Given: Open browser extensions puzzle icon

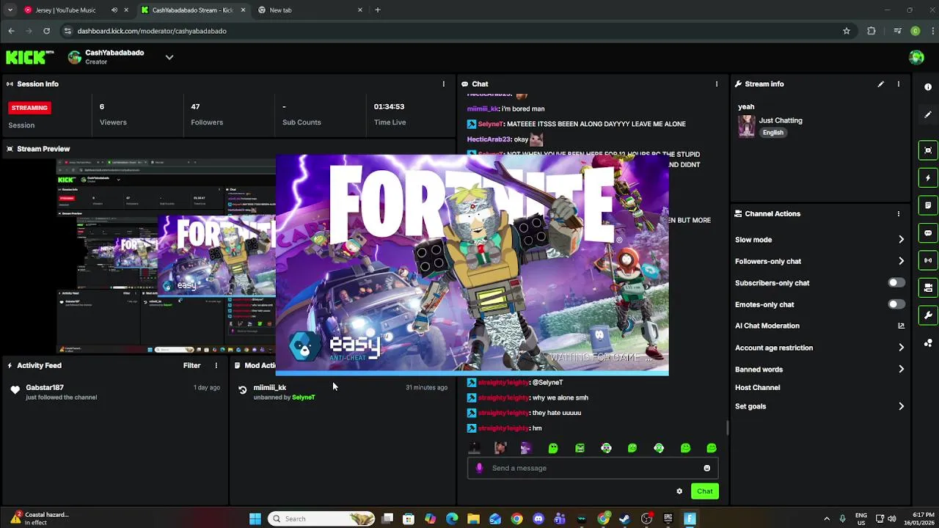Looking at the screenshot, I should pyautogui.click(x=872, y=31).
